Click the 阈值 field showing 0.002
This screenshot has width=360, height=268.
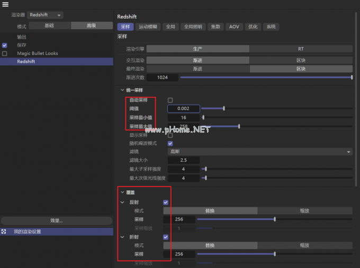click(184, 109)
